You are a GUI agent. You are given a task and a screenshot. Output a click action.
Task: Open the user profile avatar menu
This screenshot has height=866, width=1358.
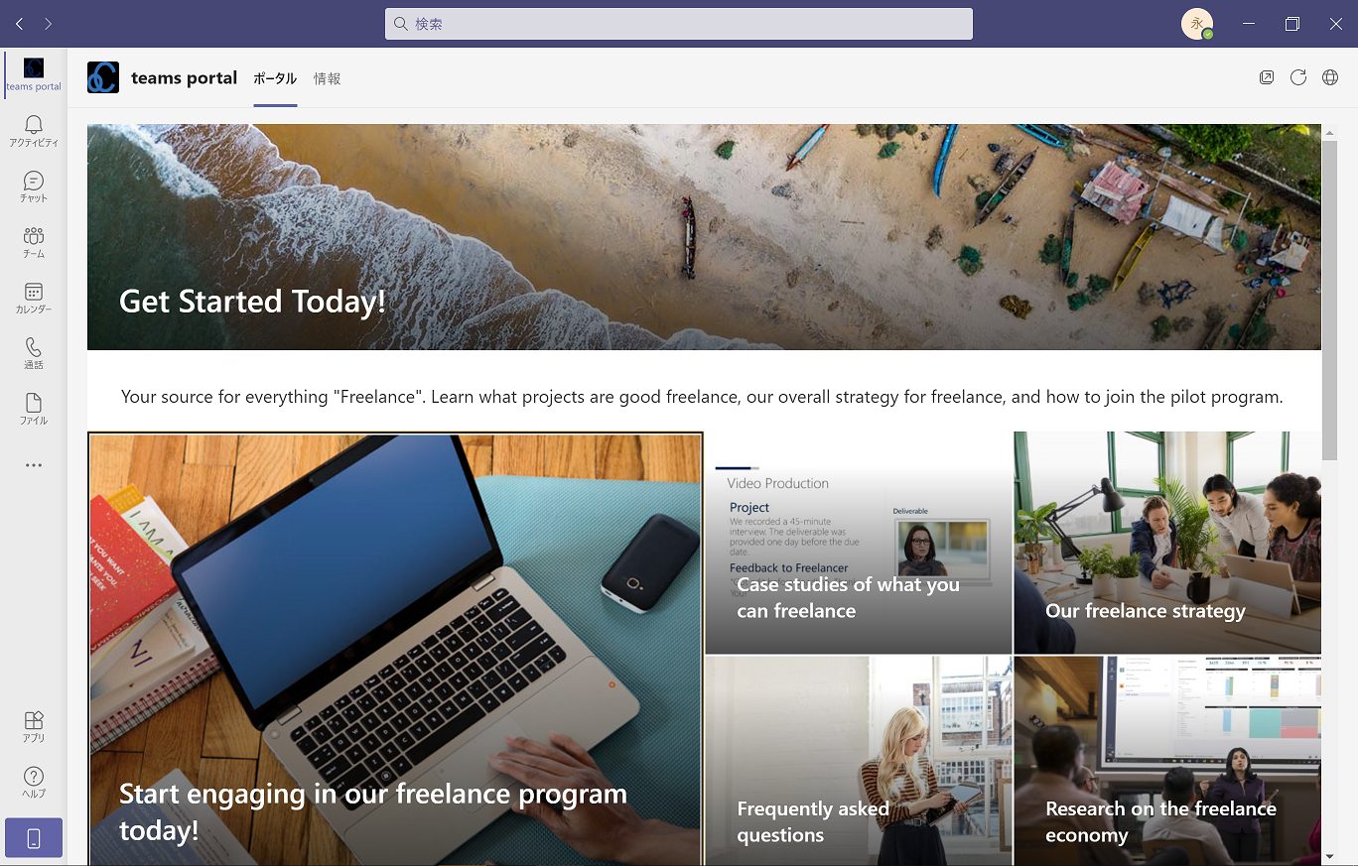coord(1197,24)
